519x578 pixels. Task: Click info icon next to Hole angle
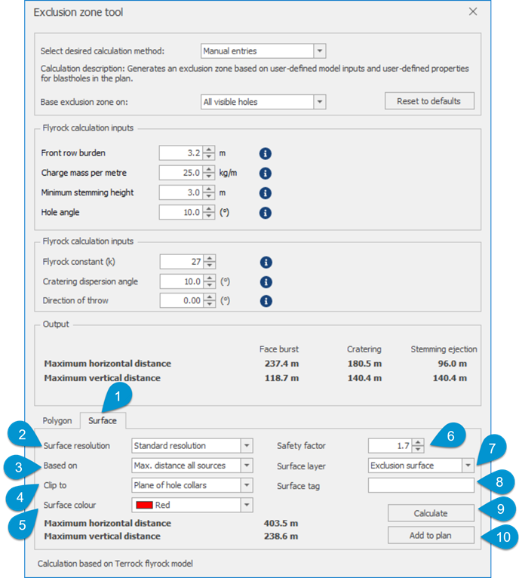(265, 213)
